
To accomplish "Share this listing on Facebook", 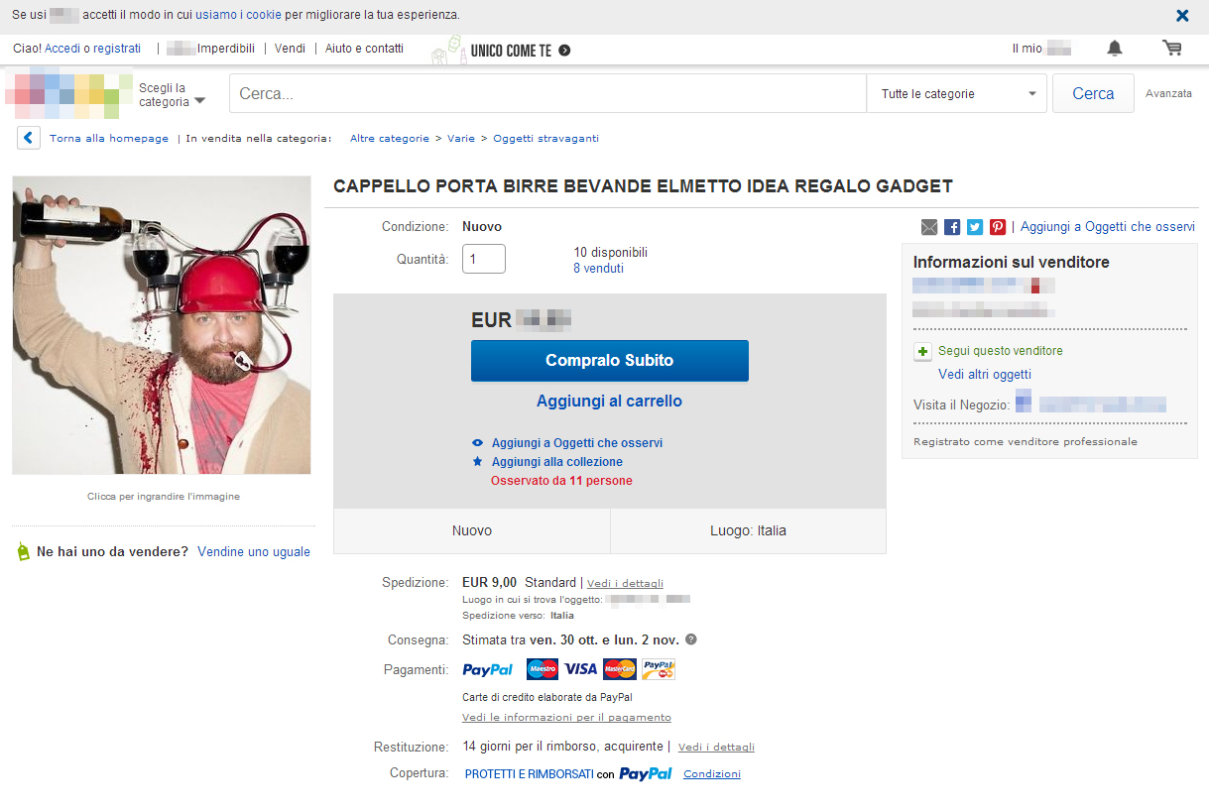I will click(x=952, y=227).
